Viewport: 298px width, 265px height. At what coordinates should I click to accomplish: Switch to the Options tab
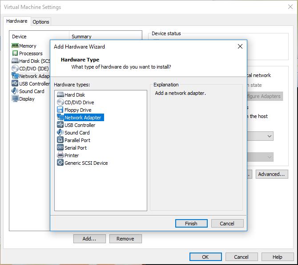pyautogui.click(x=40, y=22)
